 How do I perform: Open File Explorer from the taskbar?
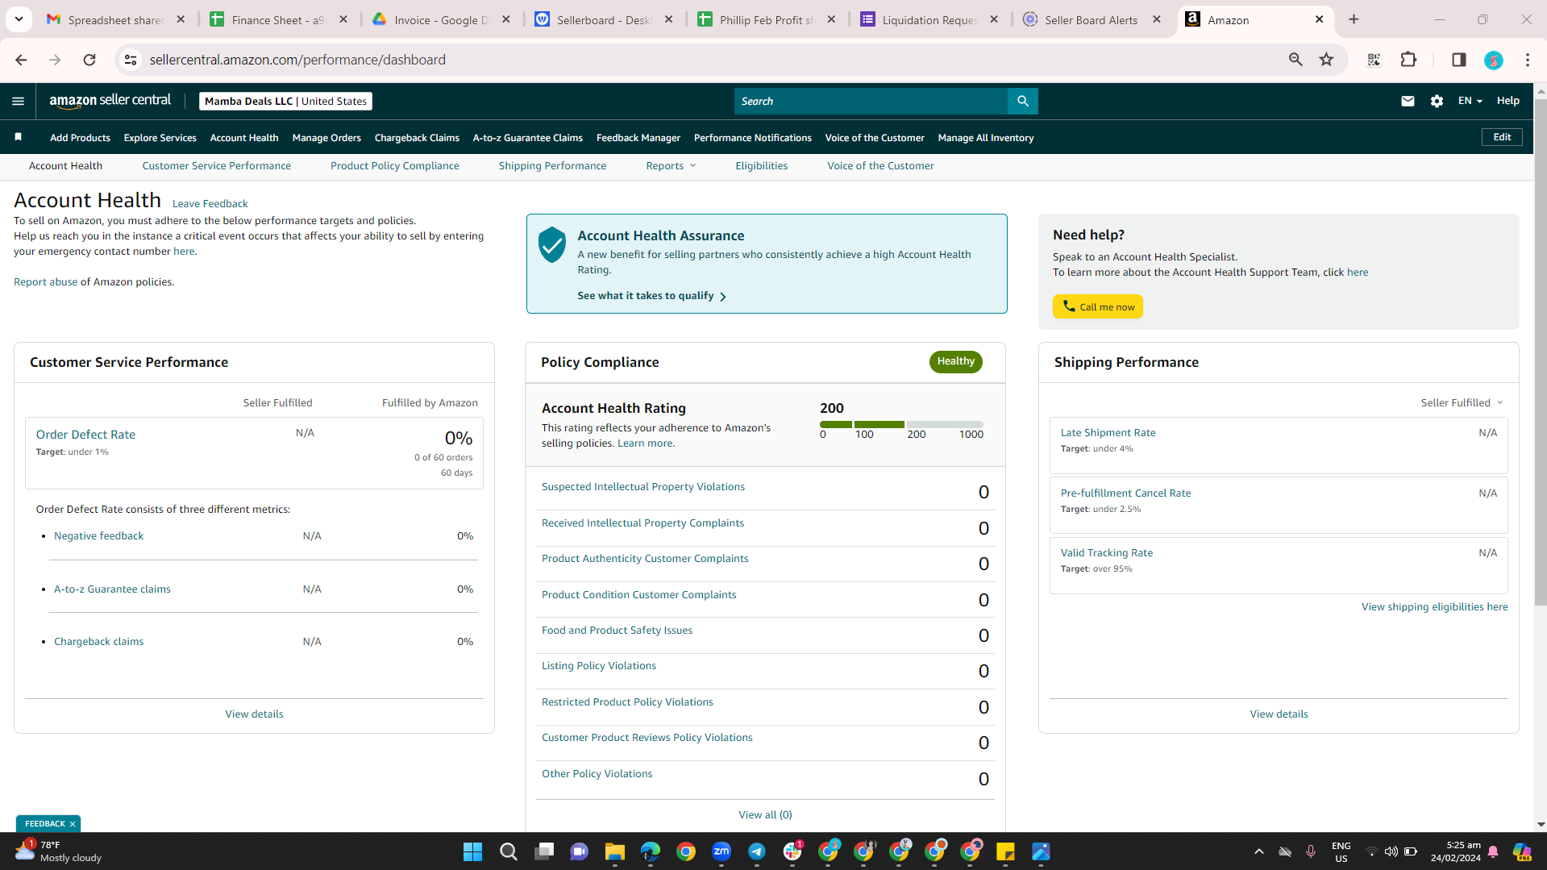[614, 851]
